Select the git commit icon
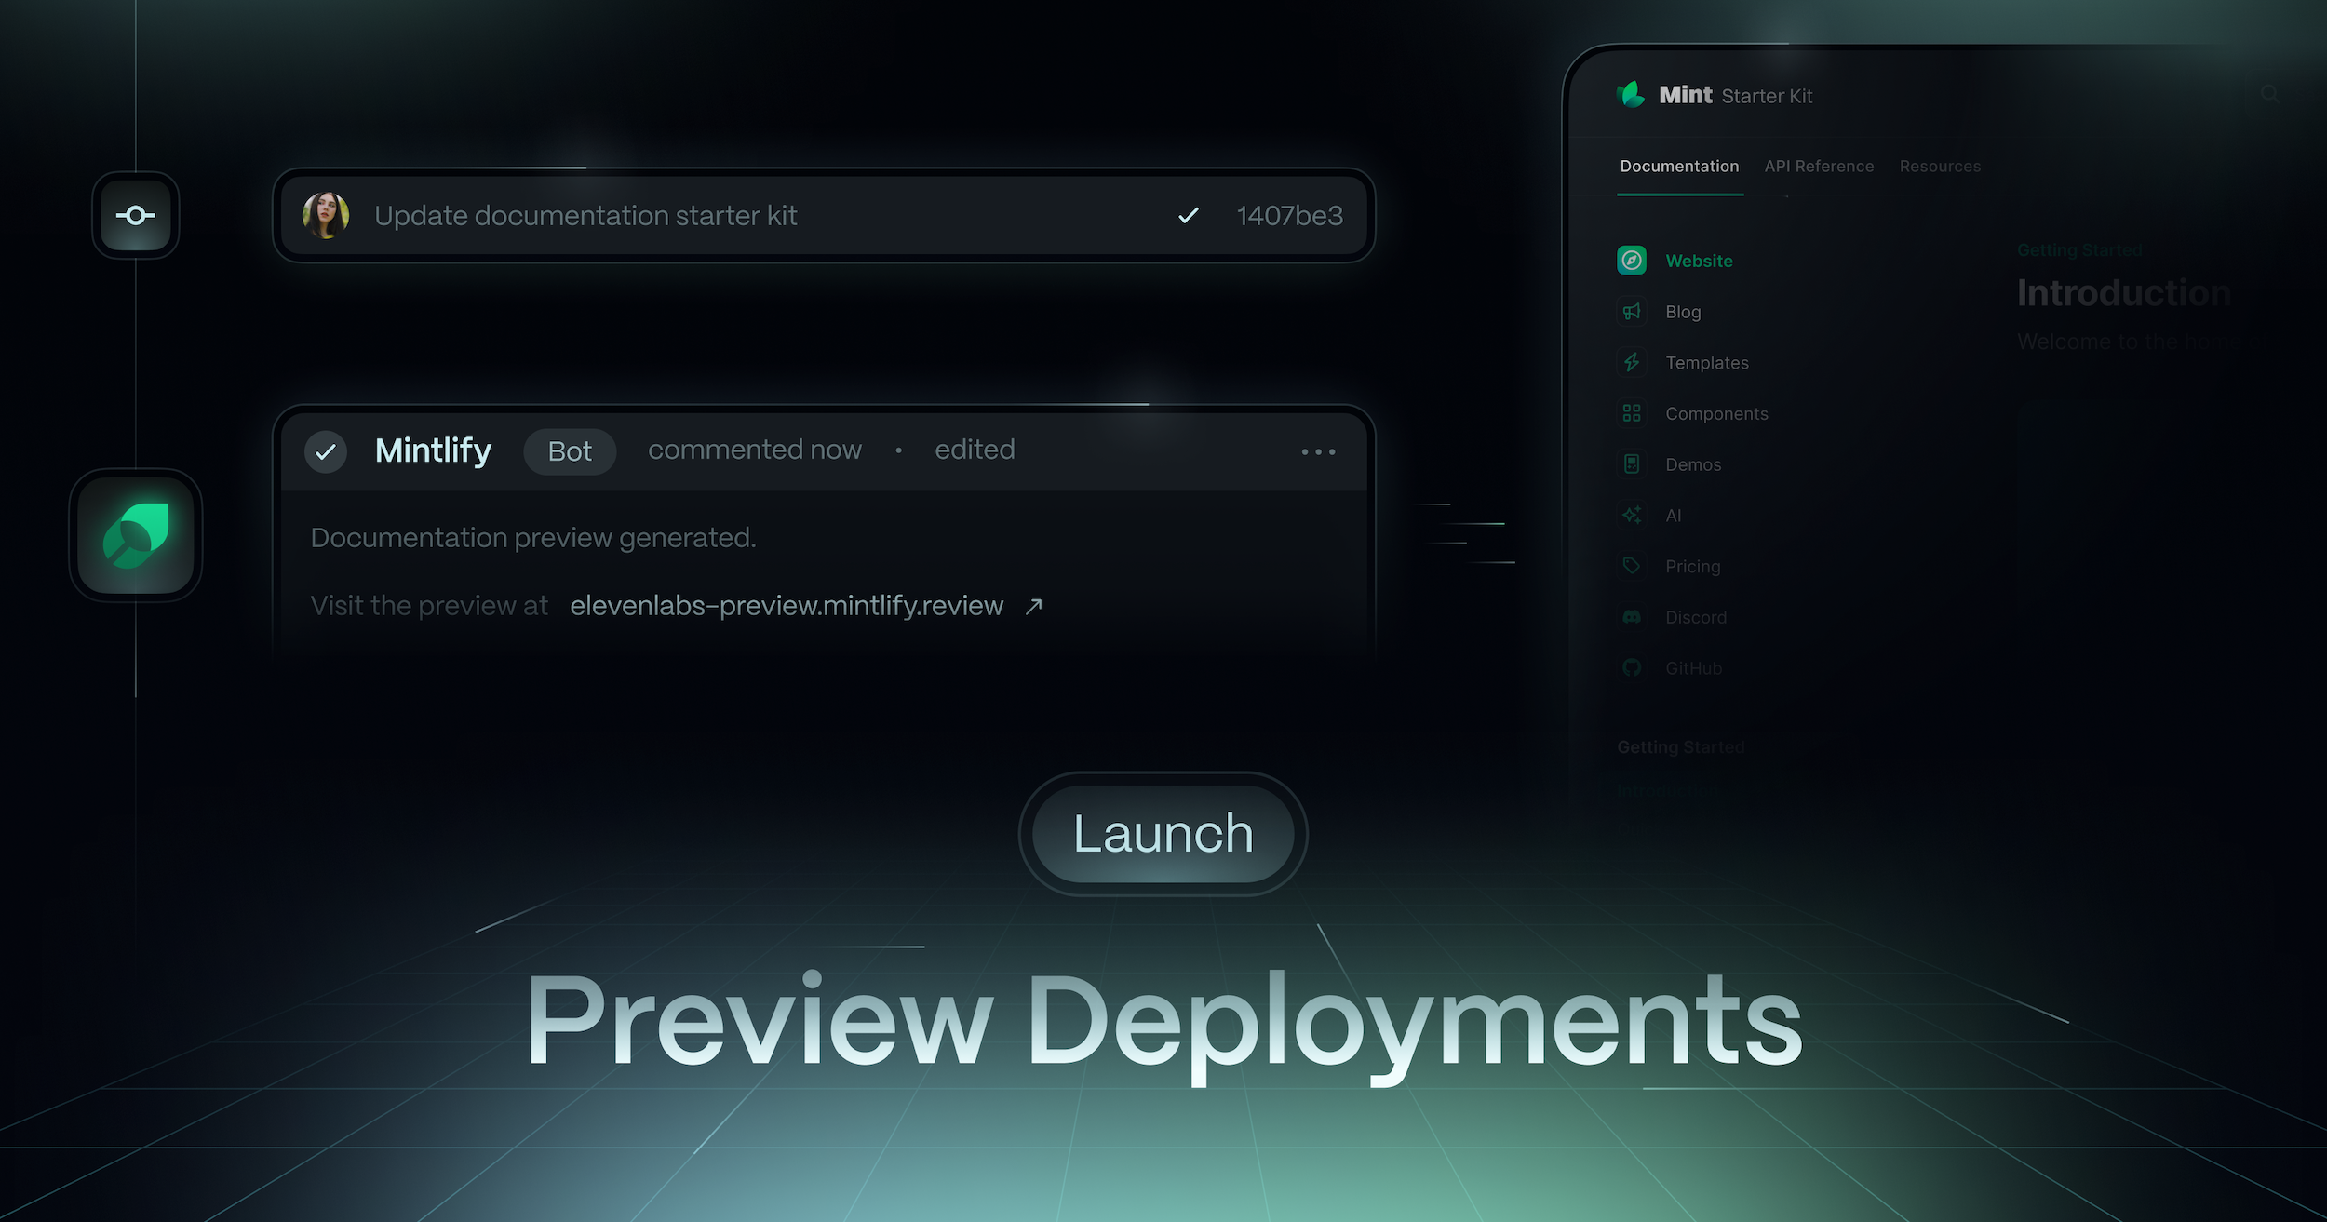 point(136,215)
